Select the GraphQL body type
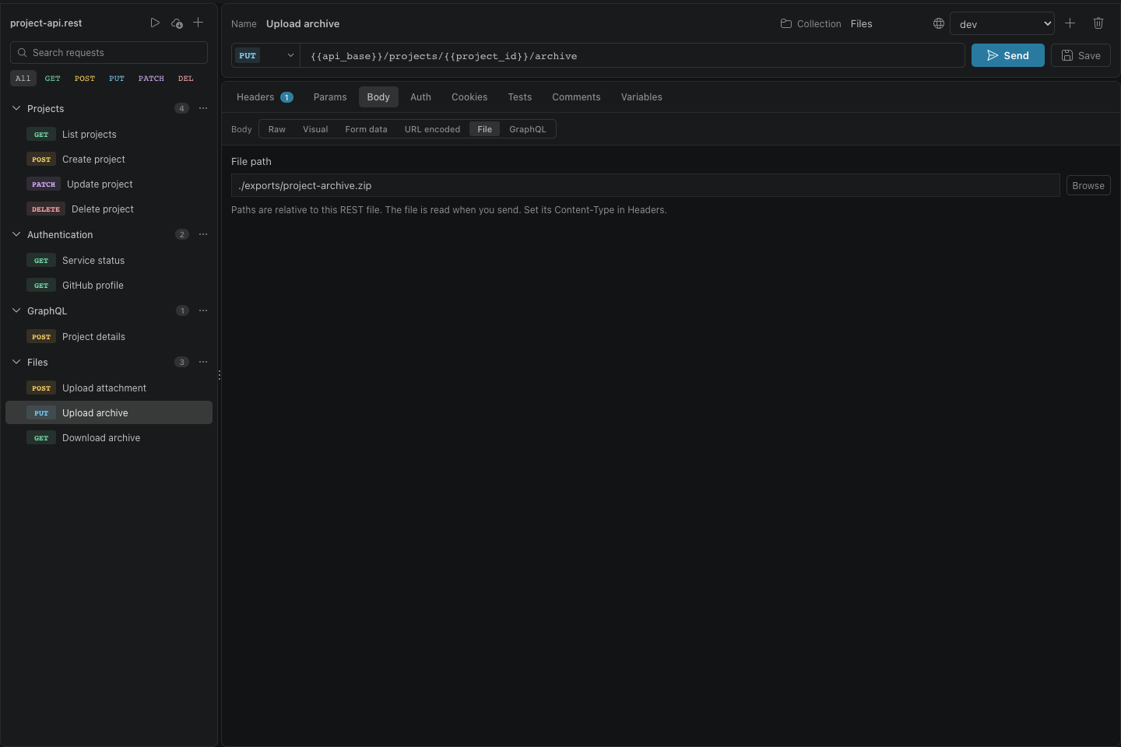 (528, 129)
